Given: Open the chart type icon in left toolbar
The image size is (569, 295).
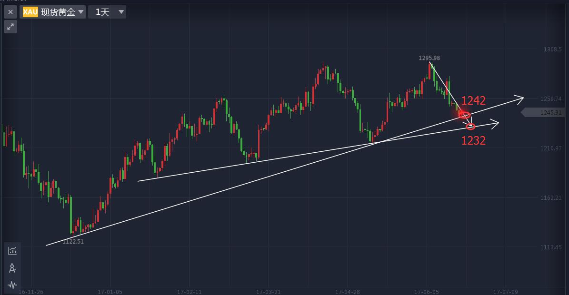Looking at the screenshot, I should [12, 251].
